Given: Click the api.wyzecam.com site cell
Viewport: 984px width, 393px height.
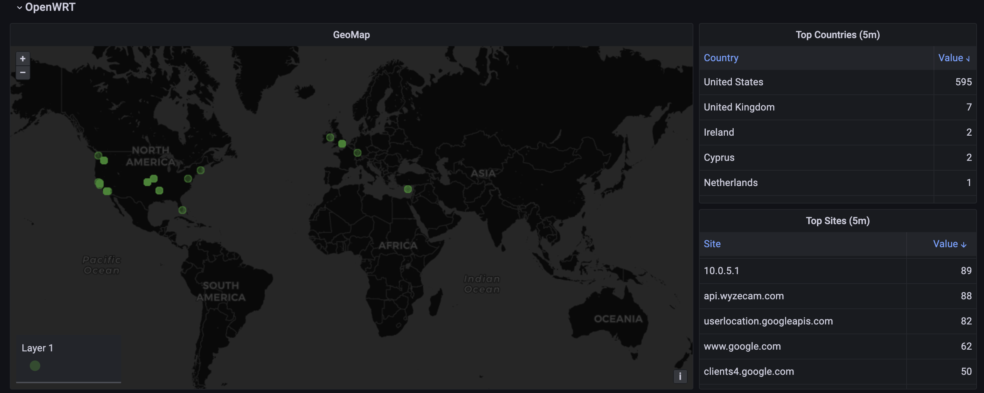Looking at the screenshot, I should (743, 296).
